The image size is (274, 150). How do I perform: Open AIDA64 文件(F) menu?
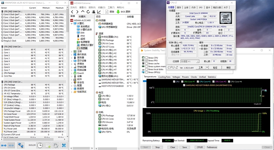tap(74, 7)
